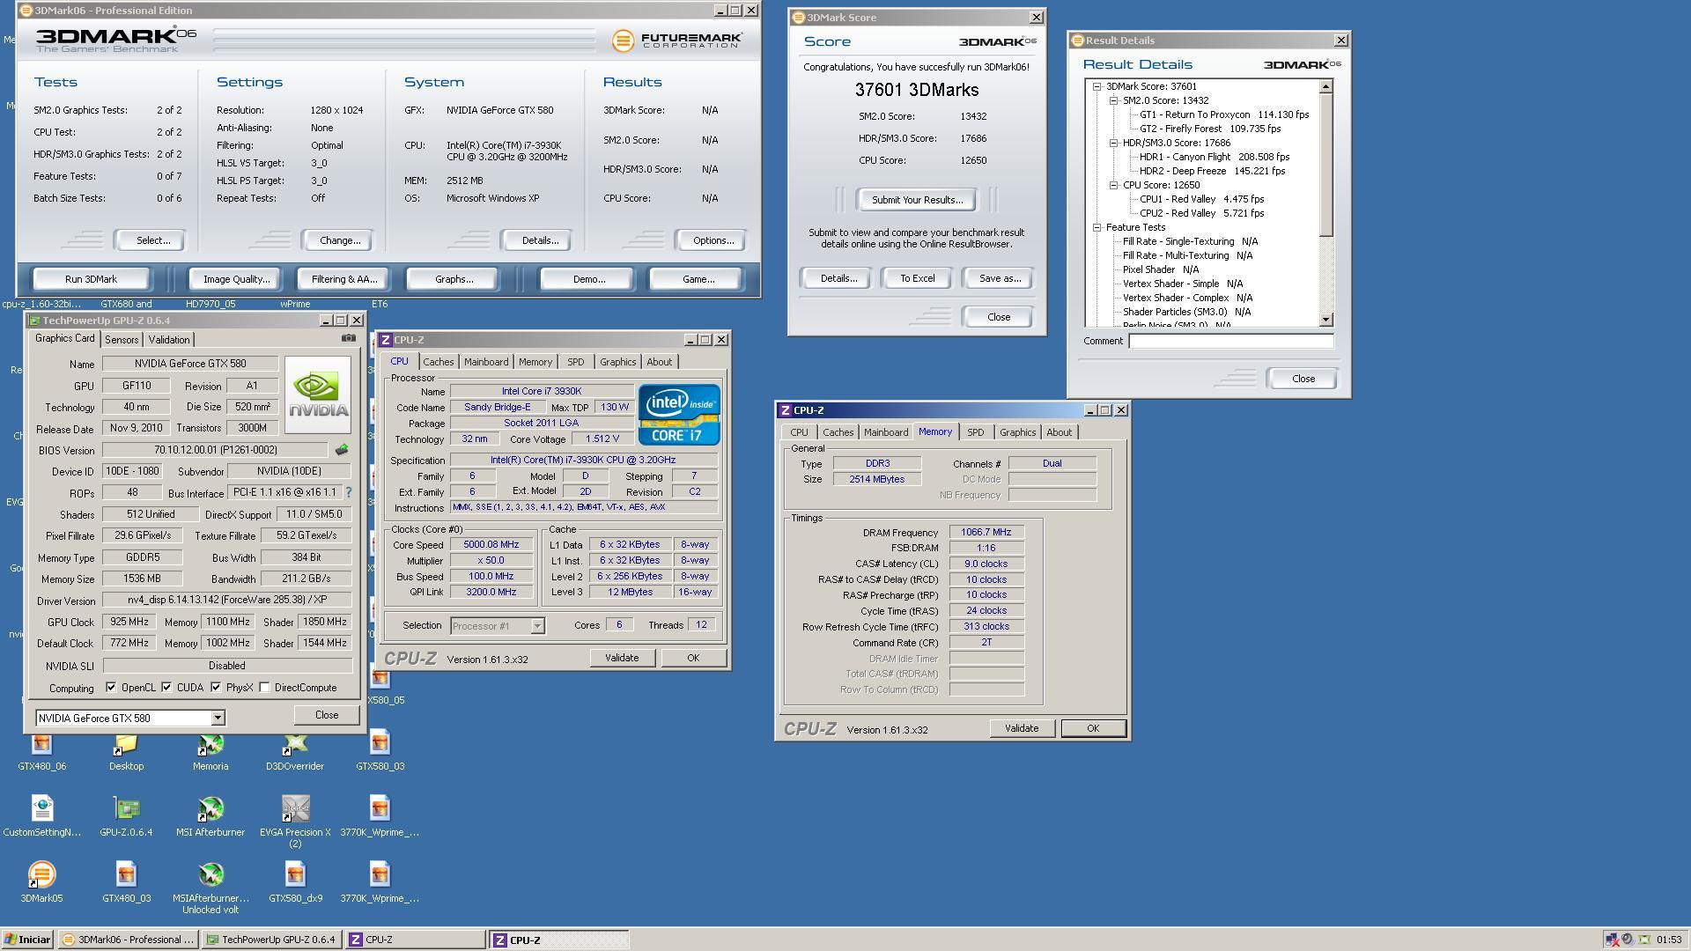Click the Result Details scroll up arrow
Viewport: 1691px width, 951px height.
(1326, 86)
